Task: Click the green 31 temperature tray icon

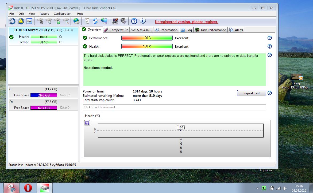Action: [264, 188]
